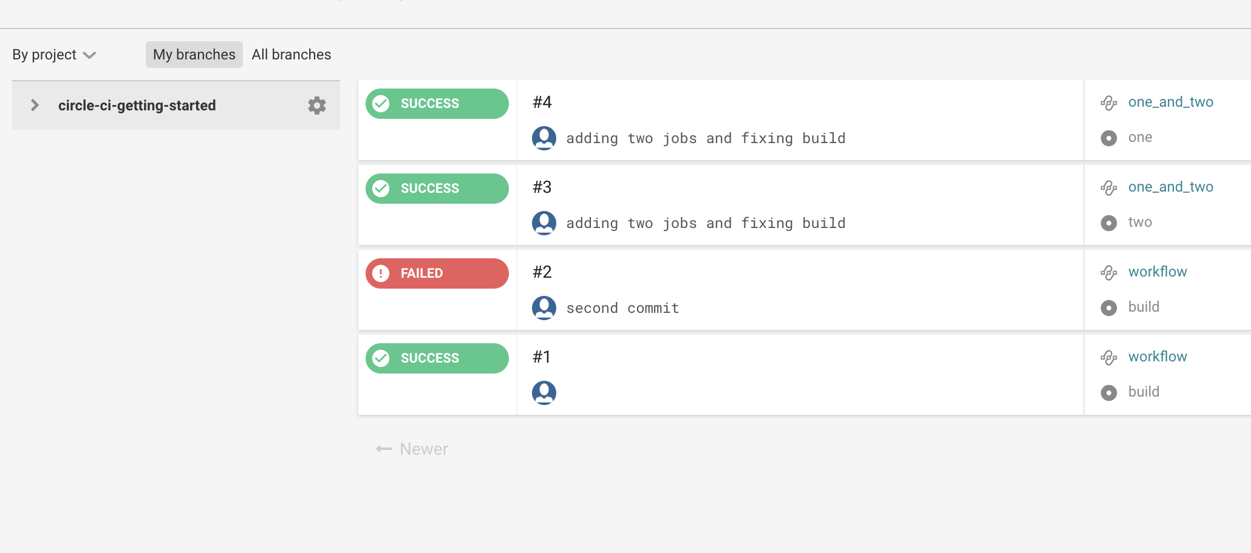
Task: Switch to the 'My branches' tab
Action: pyautogui.click(x=194, y=55)
